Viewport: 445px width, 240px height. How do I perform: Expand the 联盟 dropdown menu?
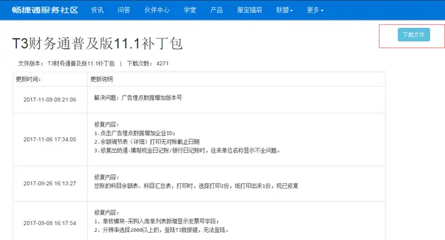click(x=284, y=10)
